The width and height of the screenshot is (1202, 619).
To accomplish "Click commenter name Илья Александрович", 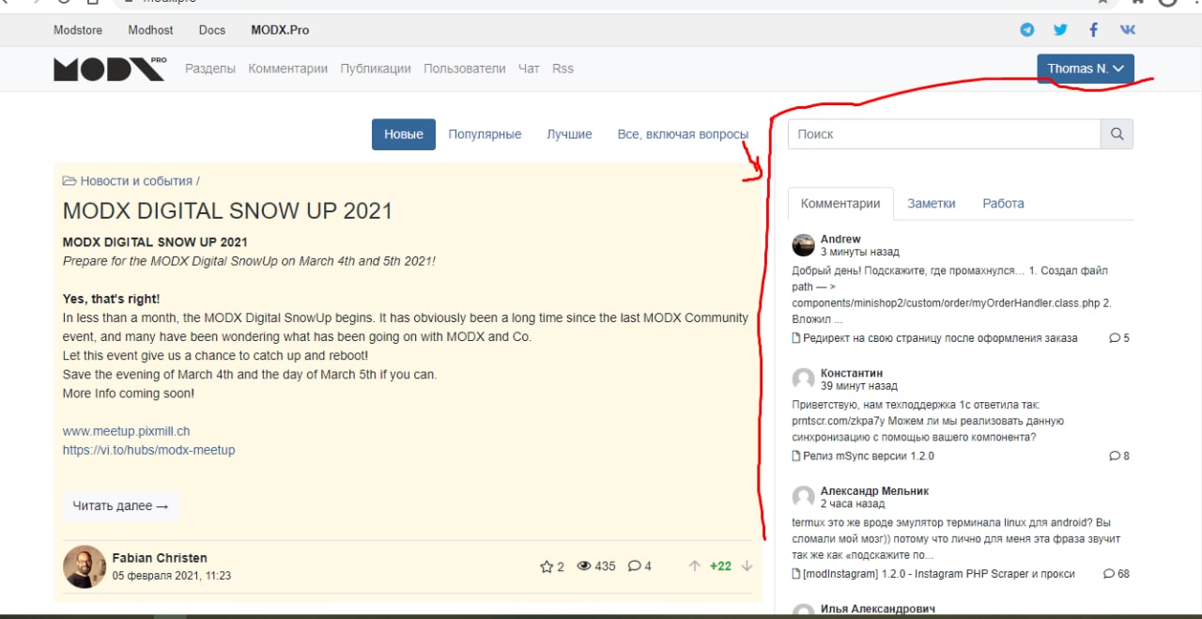I will click(878, 610).
